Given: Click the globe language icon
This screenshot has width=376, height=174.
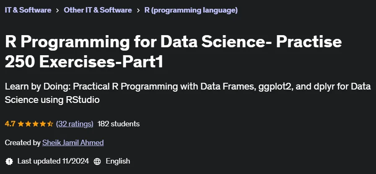Looking at the screenshot, I should pos(97,161).
